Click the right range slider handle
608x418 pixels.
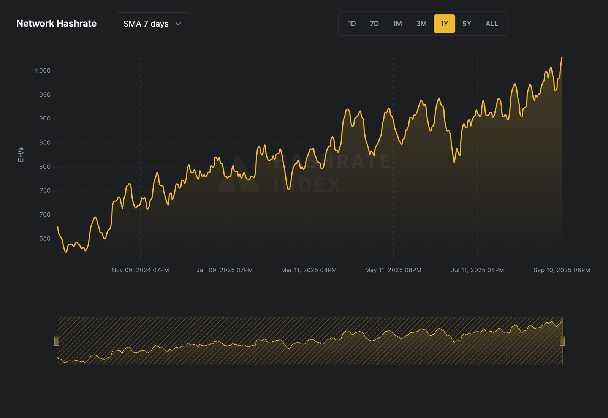(x=562, y=341)
